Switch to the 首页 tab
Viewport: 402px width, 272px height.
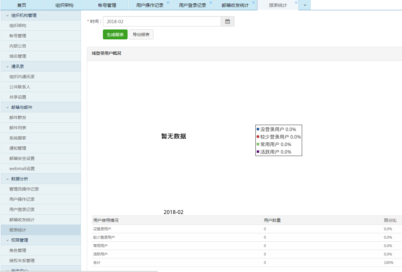[x=22, y=5]
